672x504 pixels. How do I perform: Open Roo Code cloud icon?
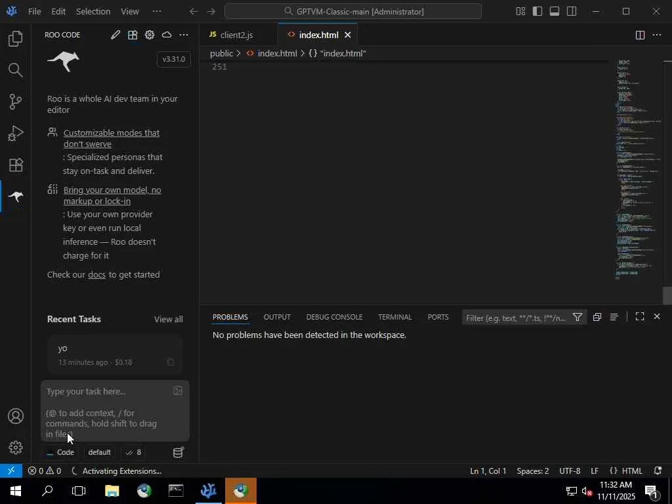pyautogui.click(x=167, y=35)
